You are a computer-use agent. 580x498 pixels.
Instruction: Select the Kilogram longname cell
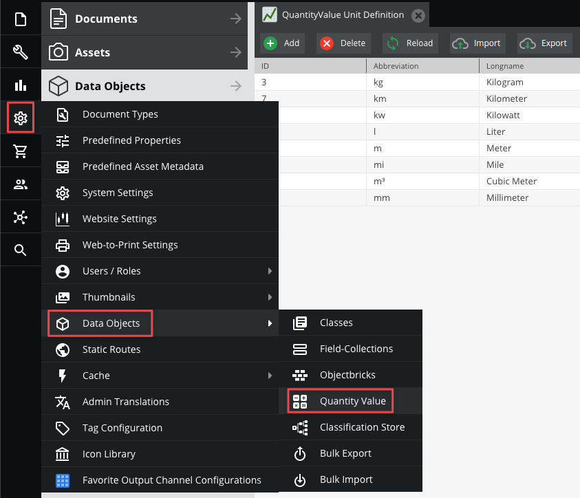pyautogui.click(x=529, y=82)
